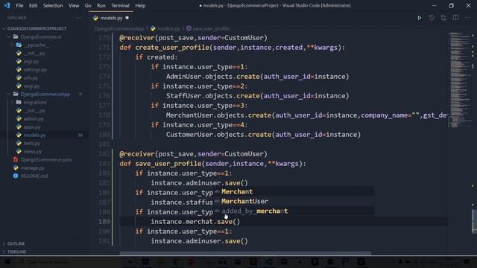Open the View menu

point(74,5)
